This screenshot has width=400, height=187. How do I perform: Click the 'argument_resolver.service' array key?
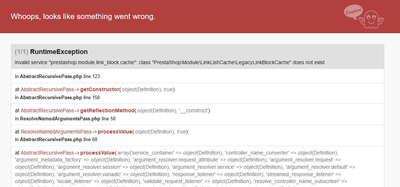203,167
